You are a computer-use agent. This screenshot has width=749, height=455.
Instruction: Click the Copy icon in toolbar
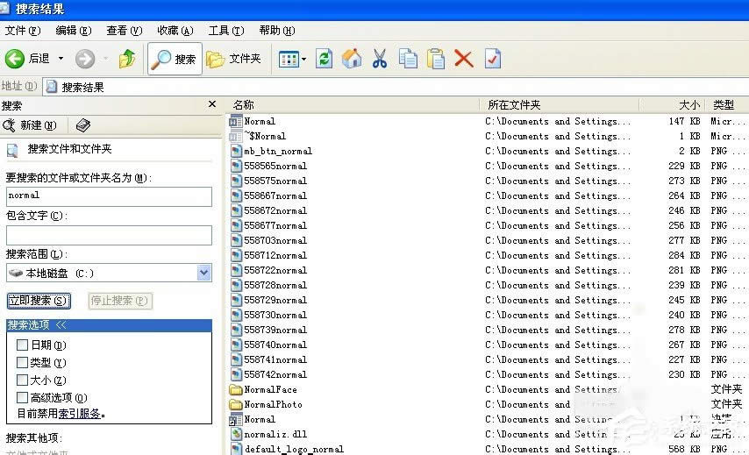(x=408, y=59)
